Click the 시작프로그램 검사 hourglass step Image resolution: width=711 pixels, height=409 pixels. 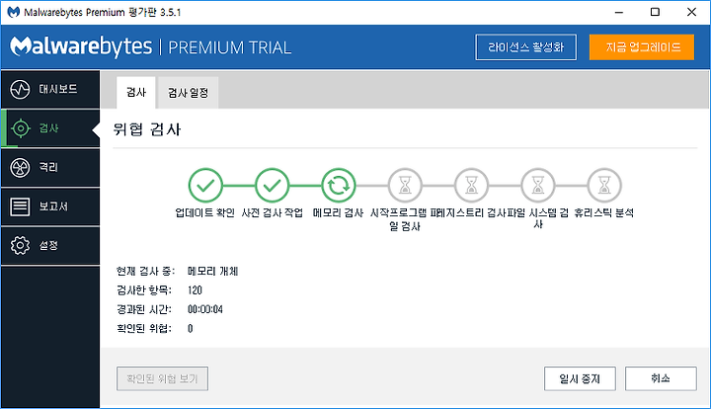coord(405,185)
